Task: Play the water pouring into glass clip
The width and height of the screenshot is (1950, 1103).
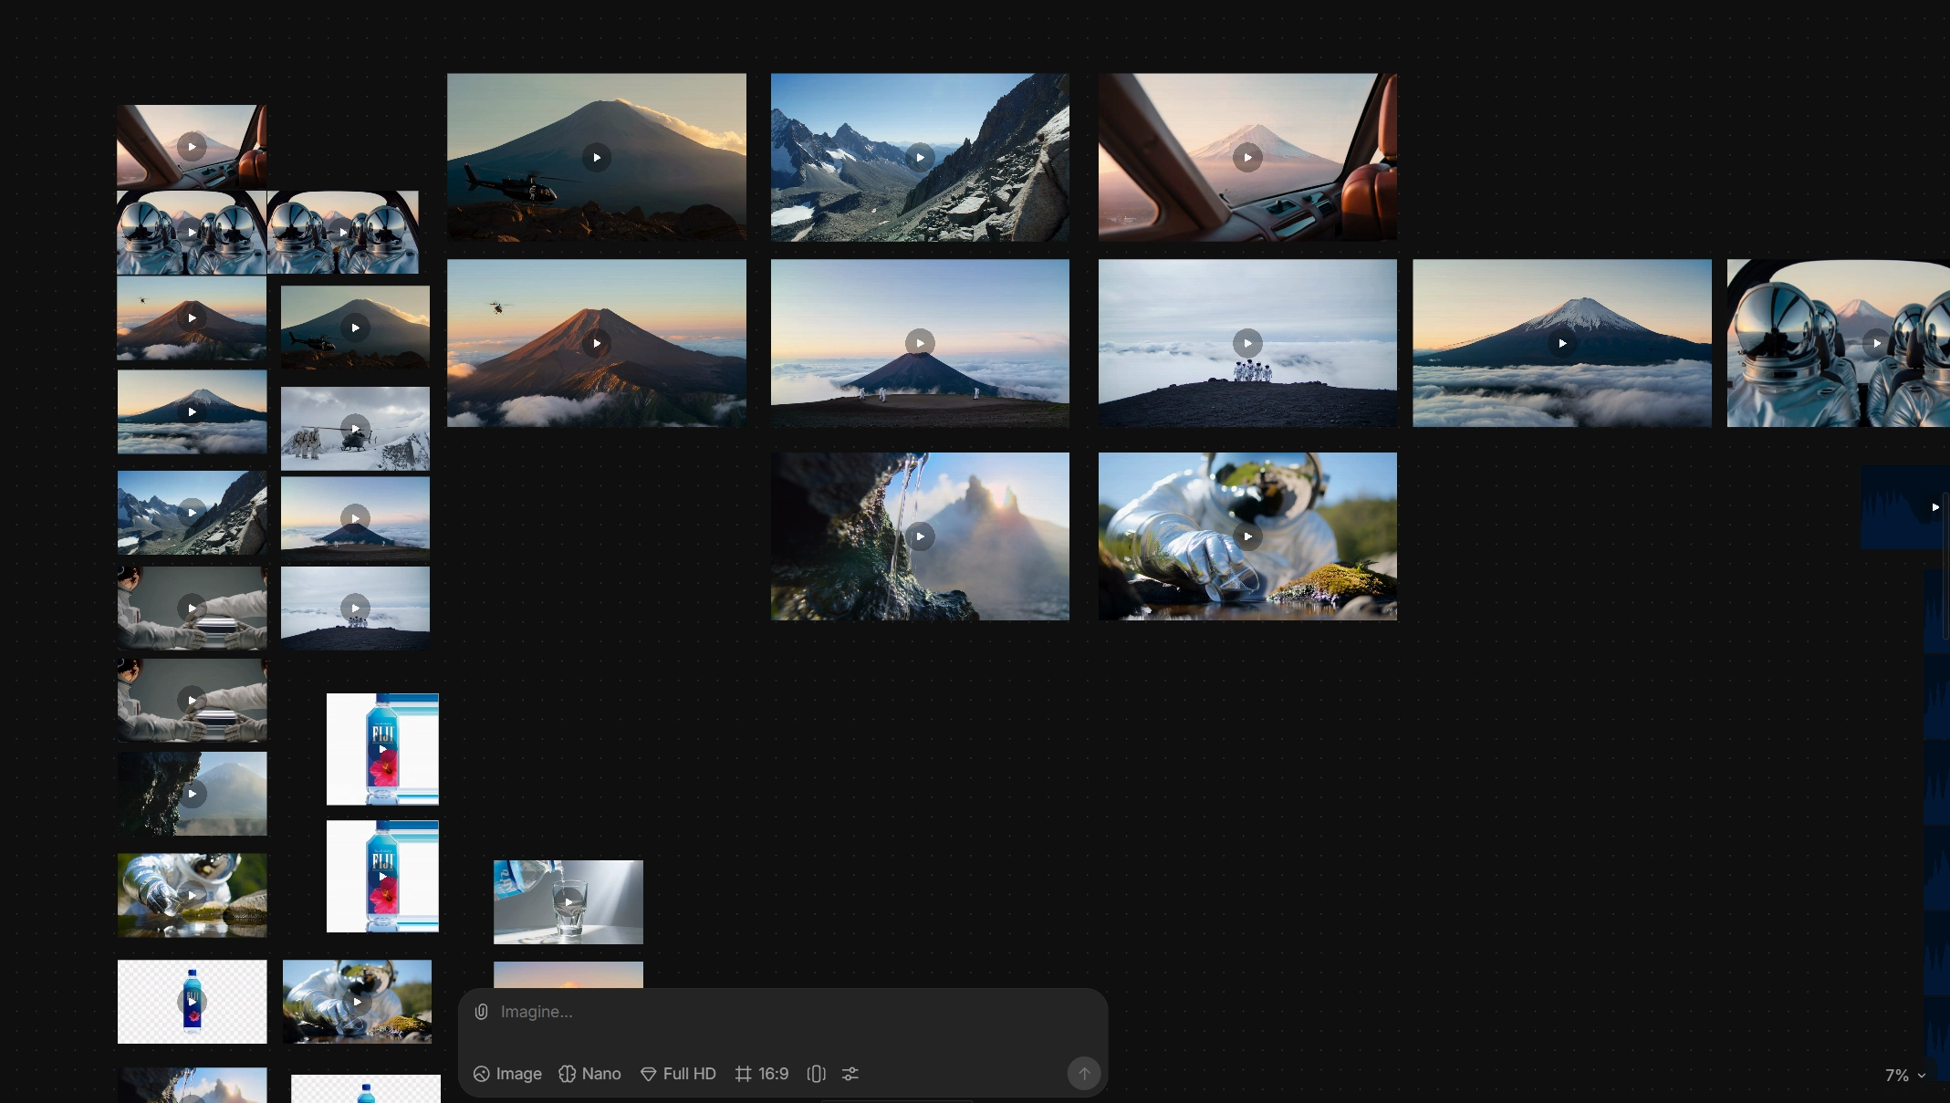Action: tap(568, 902)
